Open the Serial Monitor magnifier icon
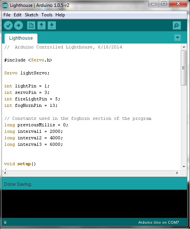This screenshot has height=229, width=190. coord(177,26)
